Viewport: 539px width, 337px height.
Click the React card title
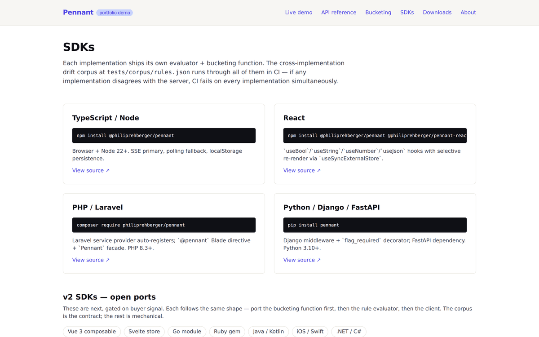click(294, 118)
